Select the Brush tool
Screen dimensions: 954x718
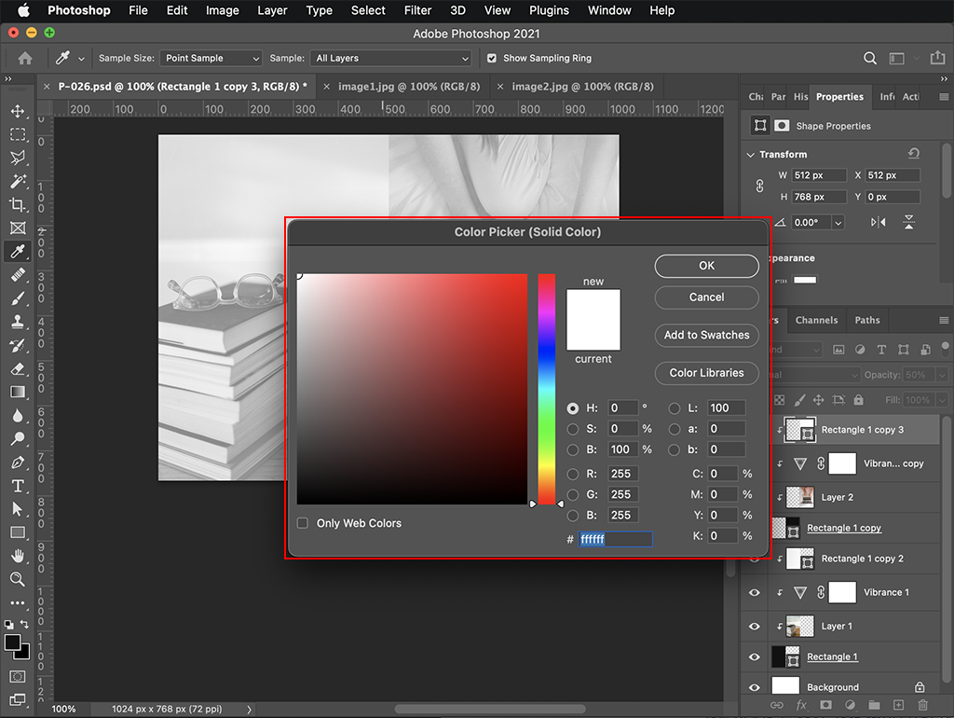(18, 298)
